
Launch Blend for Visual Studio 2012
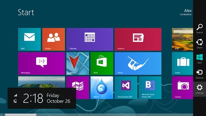pyautogui.click(x=150, y=88)
